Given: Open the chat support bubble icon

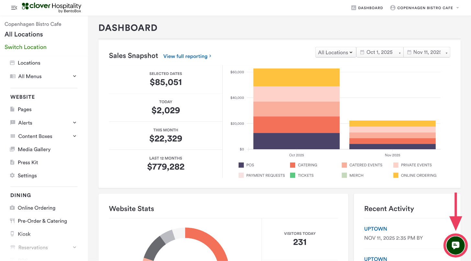Looking at the screenshot, I should tap(455, 245).
